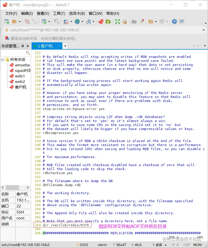
Task: Expand the layout panel dropdown arrow
Action: [167, 22]
